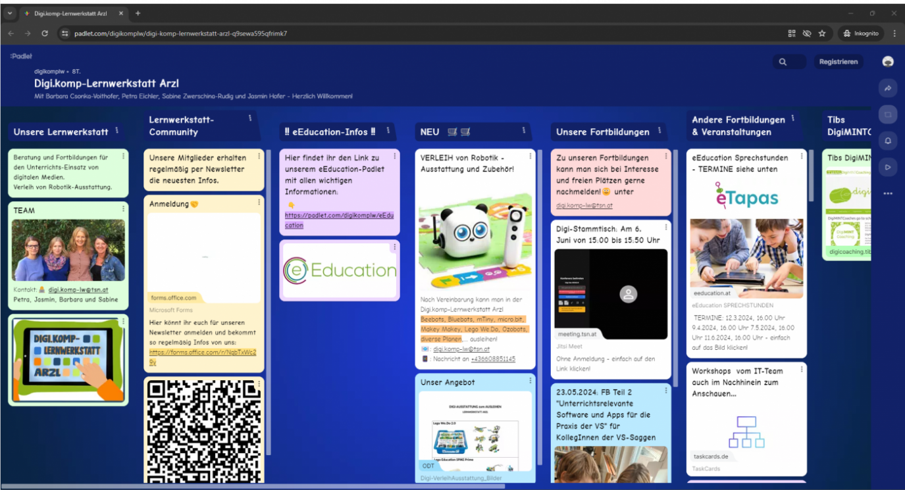The image size is (905, 490).
Task: Click the screen view icon below the share icon
Action: coord(888,114)
